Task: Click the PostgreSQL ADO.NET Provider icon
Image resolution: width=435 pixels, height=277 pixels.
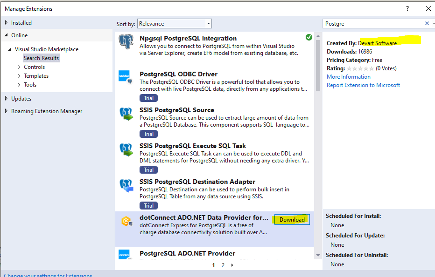Action: (124, 254)
